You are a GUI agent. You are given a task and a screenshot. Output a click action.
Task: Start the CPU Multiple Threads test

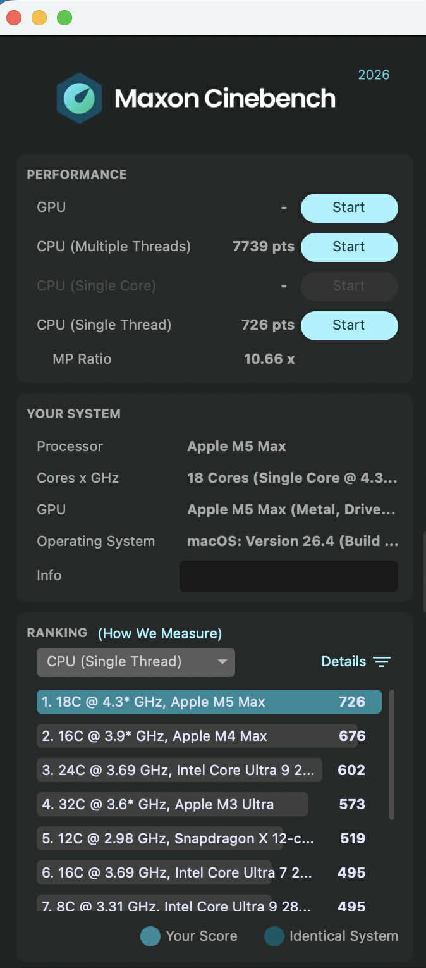pyautogui.click(x=349, y=247)
